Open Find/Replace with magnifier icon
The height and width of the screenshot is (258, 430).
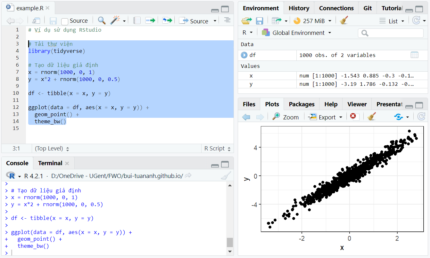pos(102,21)
